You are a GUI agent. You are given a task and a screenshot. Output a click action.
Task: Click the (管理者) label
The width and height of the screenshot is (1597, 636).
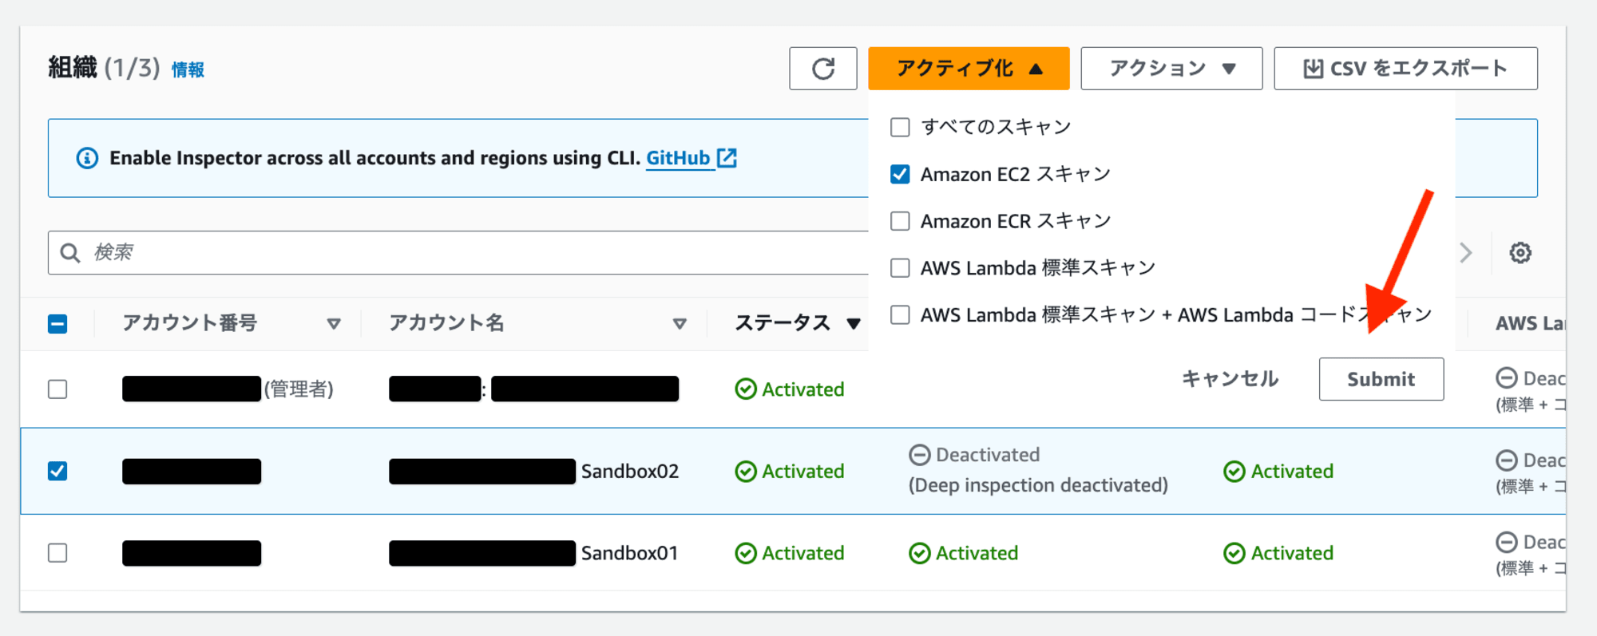(299, 389)
